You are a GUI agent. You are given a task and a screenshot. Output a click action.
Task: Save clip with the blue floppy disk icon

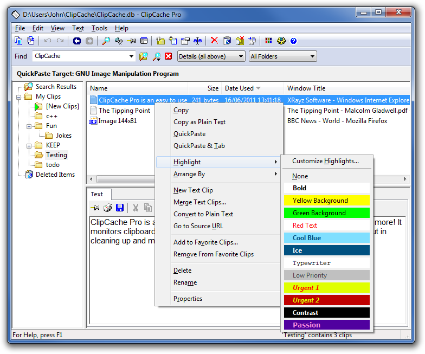tap(120, 208)
